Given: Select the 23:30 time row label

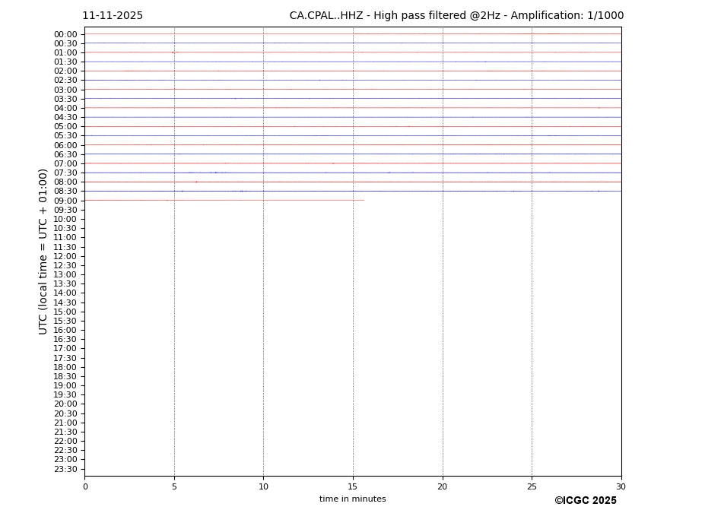Looking at the screenshot, I should 65,469.
